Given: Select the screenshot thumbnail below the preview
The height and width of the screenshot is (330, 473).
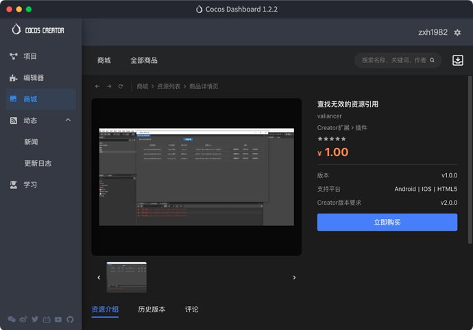Looking at the screenshot, I should pyautogui.click(x=126, y=277).
